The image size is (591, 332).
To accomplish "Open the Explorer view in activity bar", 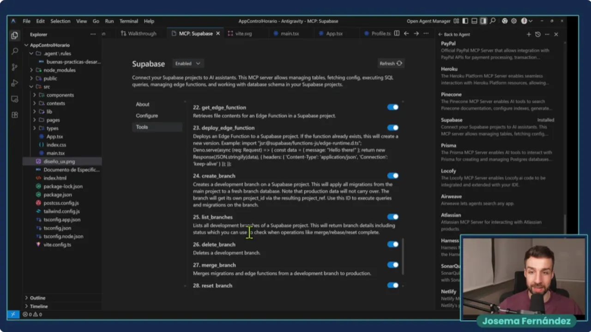I will pyautogui.click(x=14, y=35).
